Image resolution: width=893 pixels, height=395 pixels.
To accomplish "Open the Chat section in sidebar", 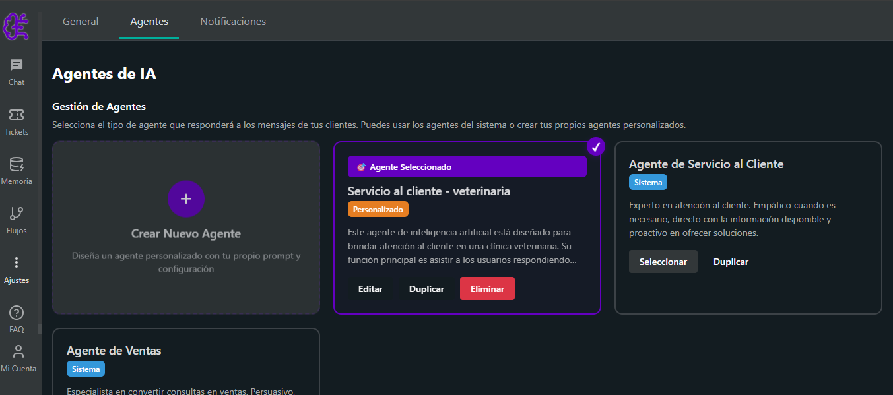I will [x=17, y=73].
